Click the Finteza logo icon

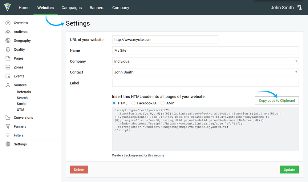[x=7, y=7]
